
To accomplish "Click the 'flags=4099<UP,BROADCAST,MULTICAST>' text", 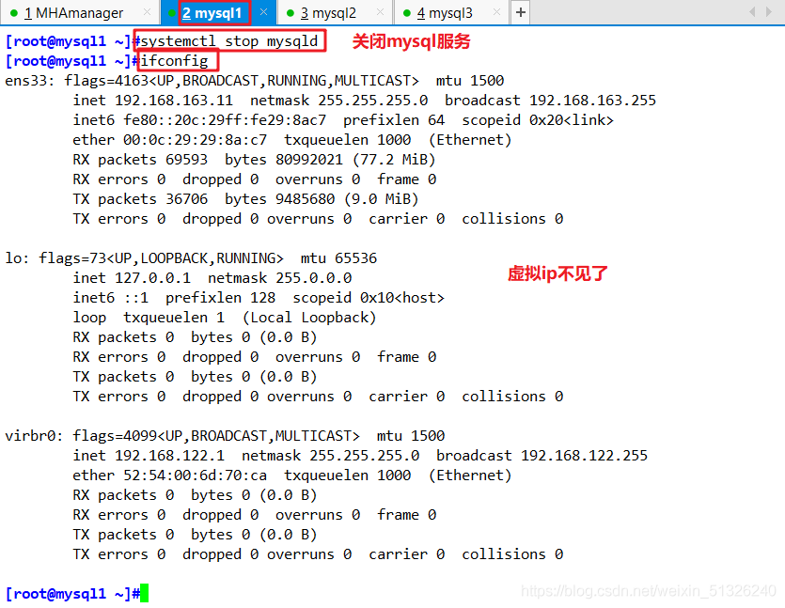I will click(x=216, y=436).
